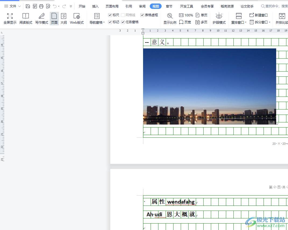The width and height of the screenshot is (288, 230).
Task: Toggle the task pane (任务窗格) checkbox
Action: coord(123,22)
